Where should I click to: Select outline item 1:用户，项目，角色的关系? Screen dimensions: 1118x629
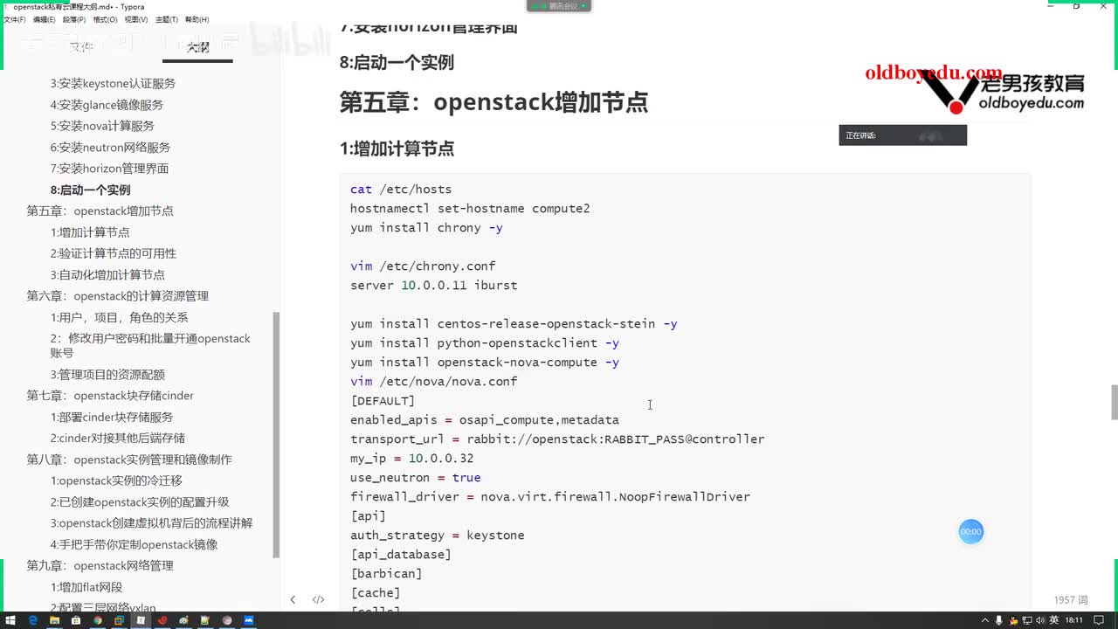[119, 317]
